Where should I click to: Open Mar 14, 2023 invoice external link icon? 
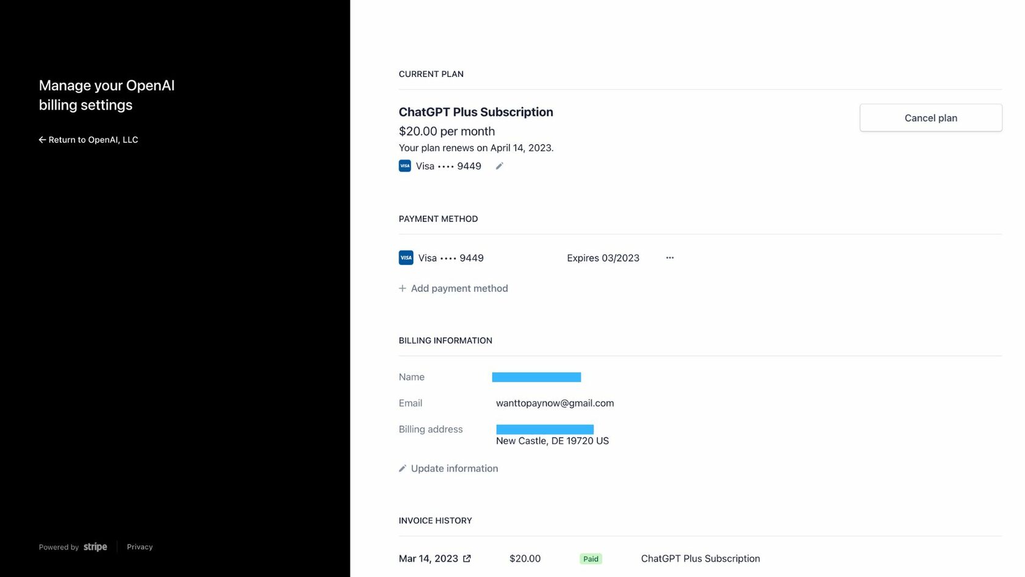467,559
